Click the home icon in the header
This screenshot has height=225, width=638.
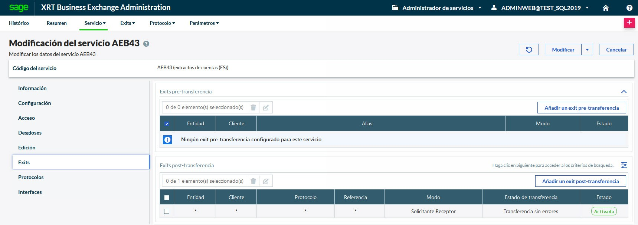pos(606,8)
